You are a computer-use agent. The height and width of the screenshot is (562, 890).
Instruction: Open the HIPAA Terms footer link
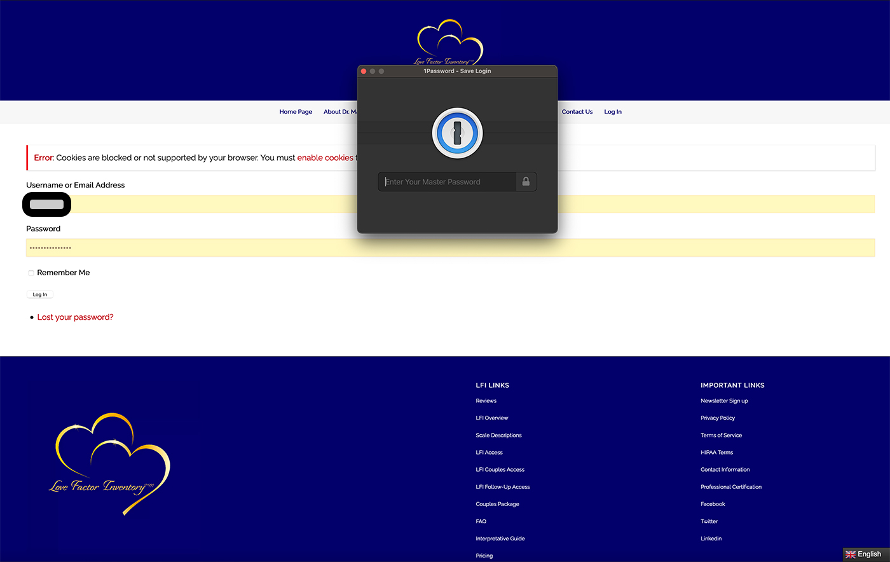click(717, 453)
